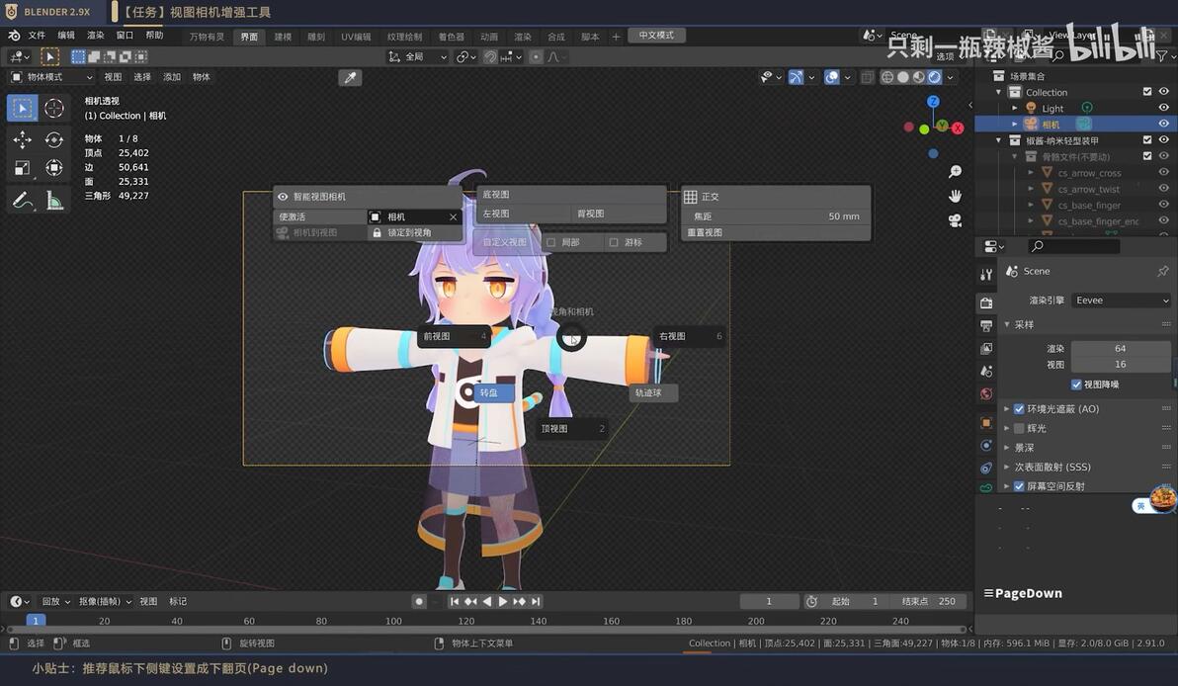Toggle camera view with the camera gizmo
The image size is (1178, 686).
(955, 220)
